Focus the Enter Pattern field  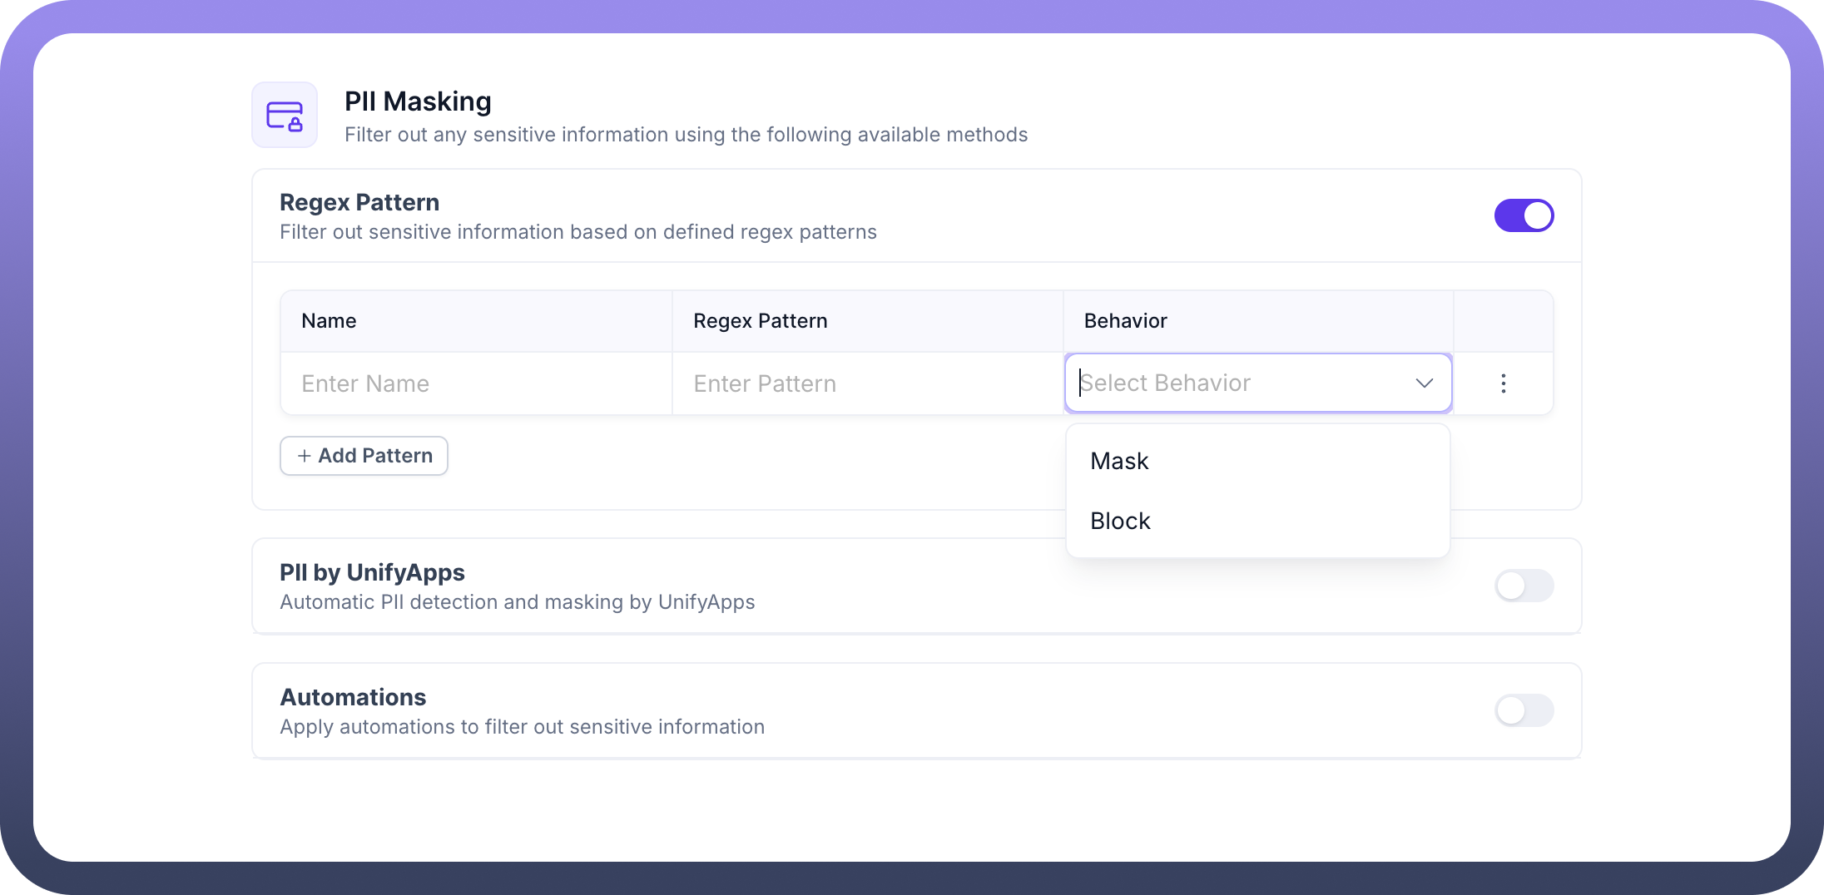tap(867, 383)
